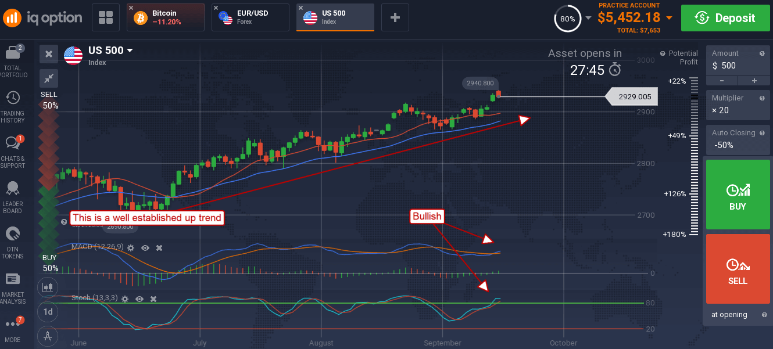The image size is (773, 349).
Task: Click the 'Stoch (13,3,3)' indicator label
Action: pos(95,298)
